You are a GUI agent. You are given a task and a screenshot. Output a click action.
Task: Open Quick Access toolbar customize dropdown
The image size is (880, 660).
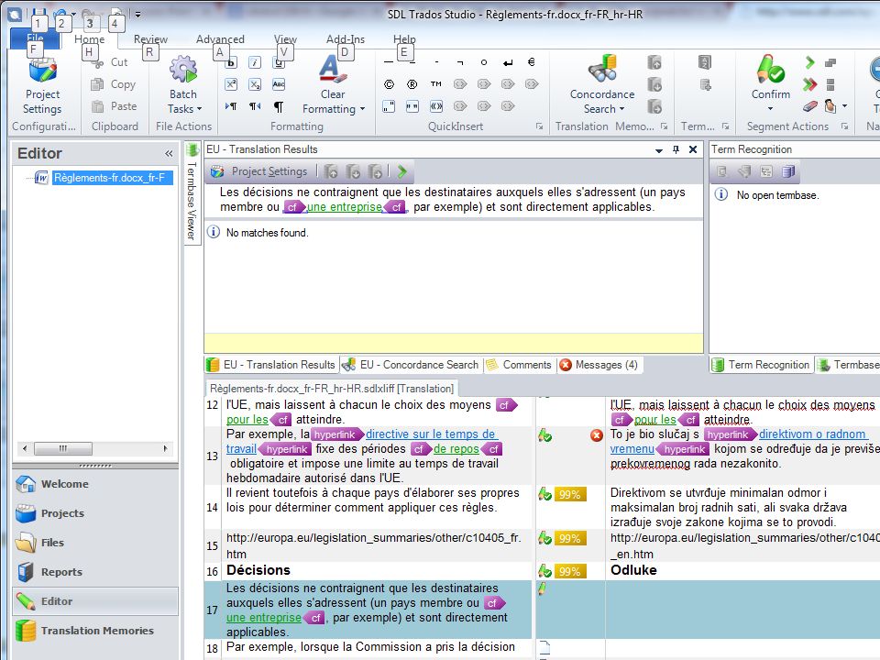[137, 14]
